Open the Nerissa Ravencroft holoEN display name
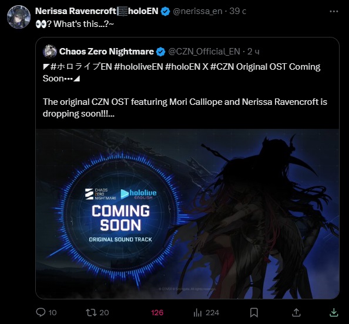 tap(96, 11)
